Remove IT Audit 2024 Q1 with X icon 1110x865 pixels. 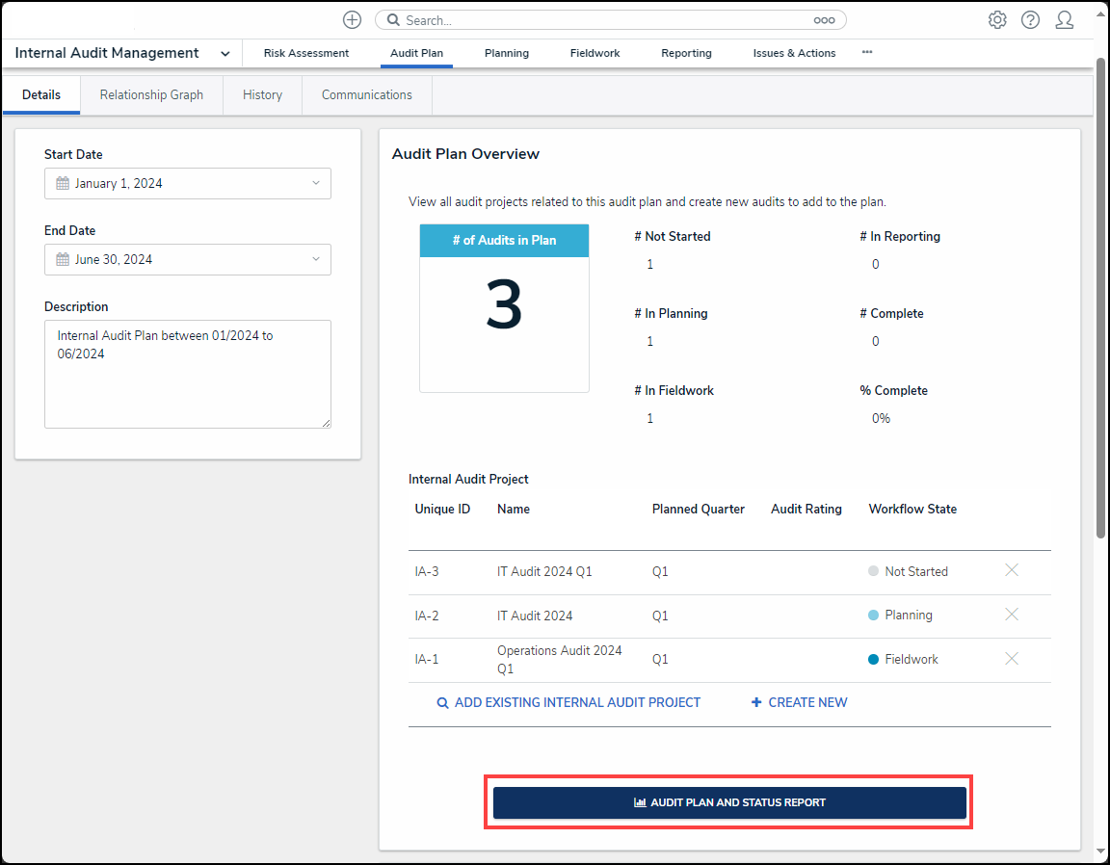click(1012, 570)
